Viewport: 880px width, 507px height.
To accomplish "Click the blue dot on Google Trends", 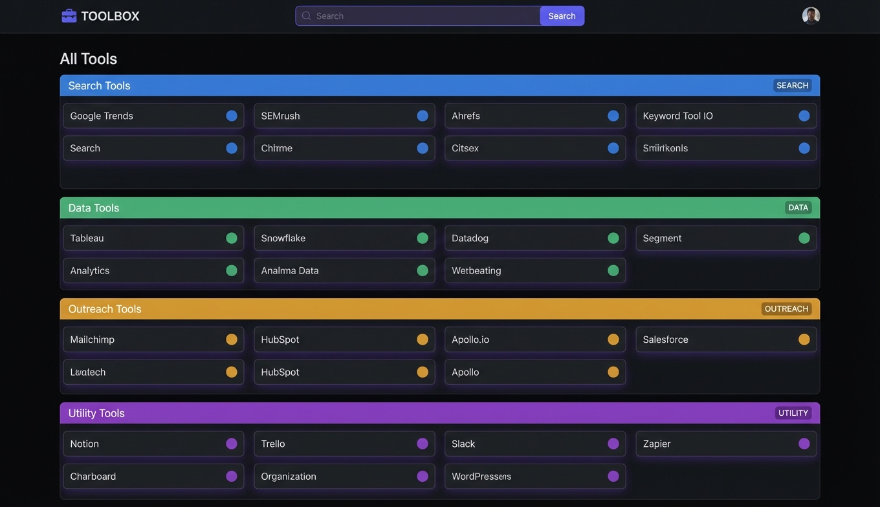I will click(231, 116).
